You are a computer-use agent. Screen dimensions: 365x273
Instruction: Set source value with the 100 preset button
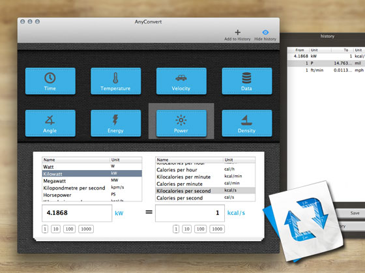tap(69, 229)
